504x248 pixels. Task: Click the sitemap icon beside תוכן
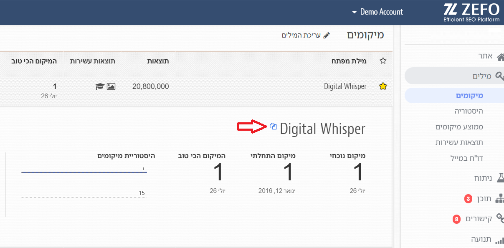point(499,199)
